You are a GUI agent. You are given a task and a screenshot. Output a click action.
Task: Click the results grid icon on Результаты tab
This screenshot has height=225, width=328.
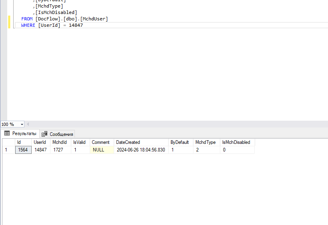click(7, 133)
